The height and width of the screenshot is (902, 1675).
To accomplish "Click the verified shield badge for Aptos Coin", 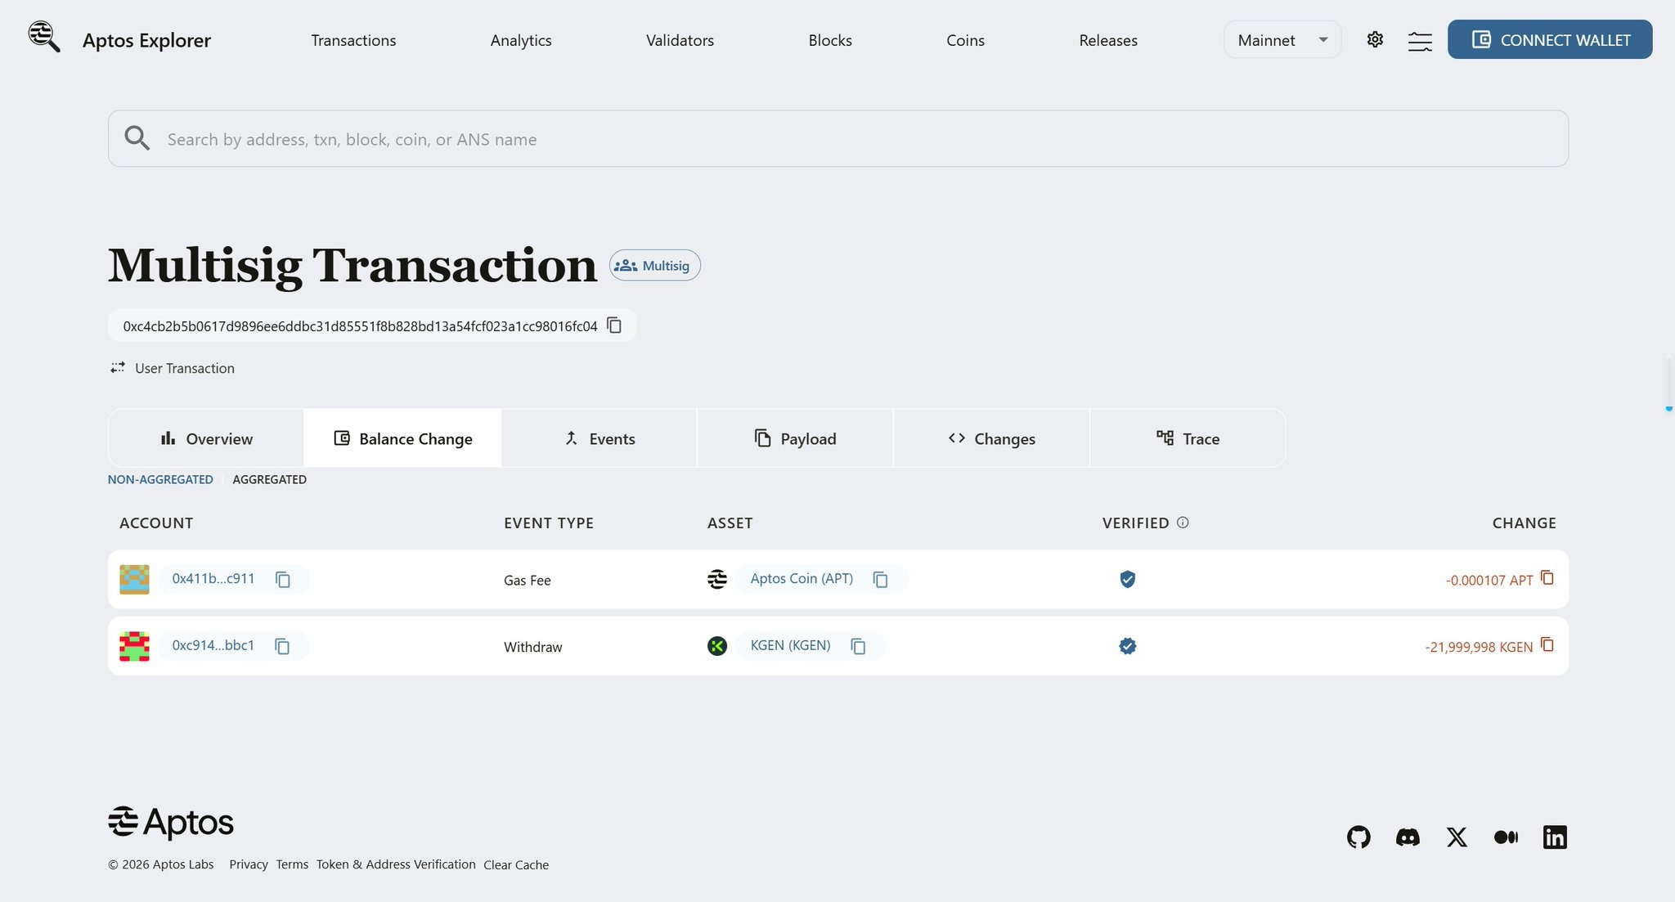I will (1127, 579).
